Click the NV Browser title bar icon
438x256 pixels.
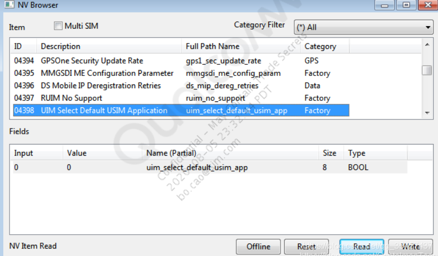tap(9, 4)
